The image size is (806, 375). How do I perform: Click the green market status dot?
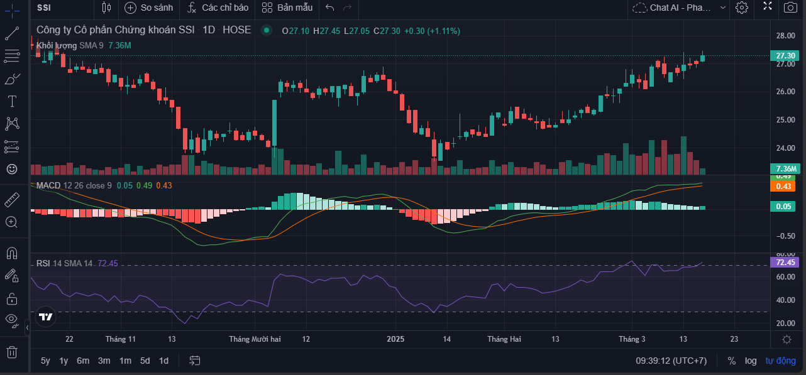(267, 30)
